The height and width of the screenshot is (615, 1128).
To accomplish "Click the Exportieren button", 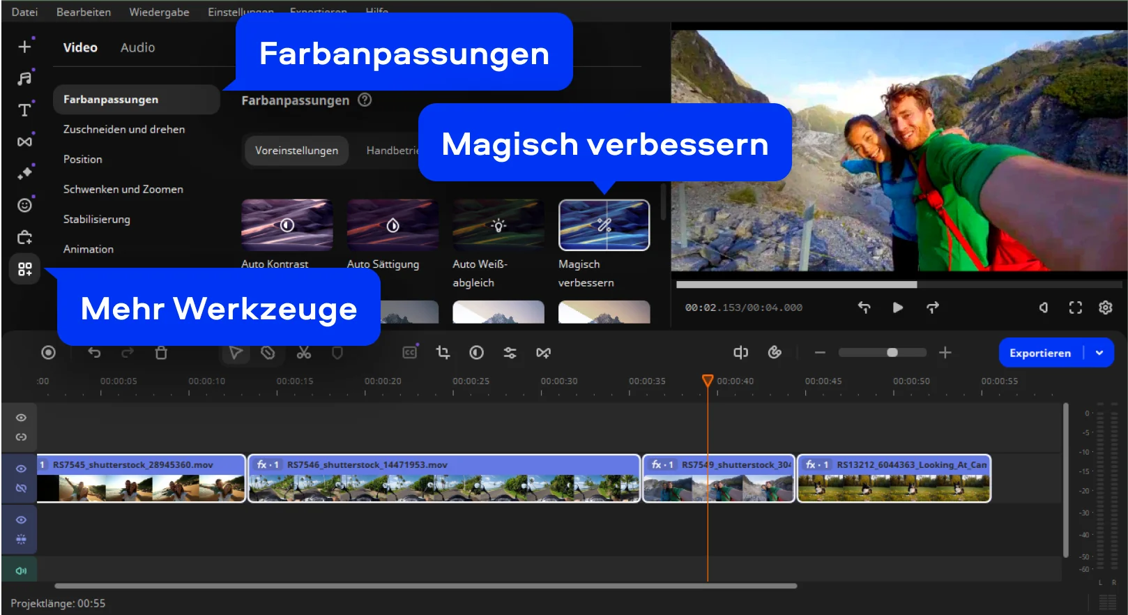I will (x=1040, y=353).
